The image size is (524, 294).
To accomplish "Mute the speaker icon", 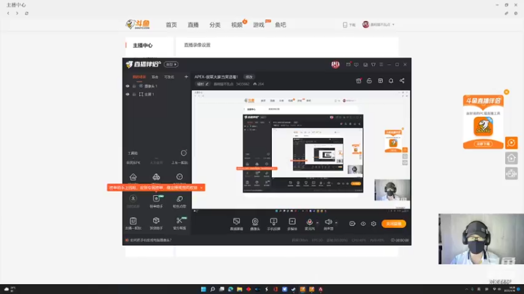I will pyautogui.click(x=328, y=222).
